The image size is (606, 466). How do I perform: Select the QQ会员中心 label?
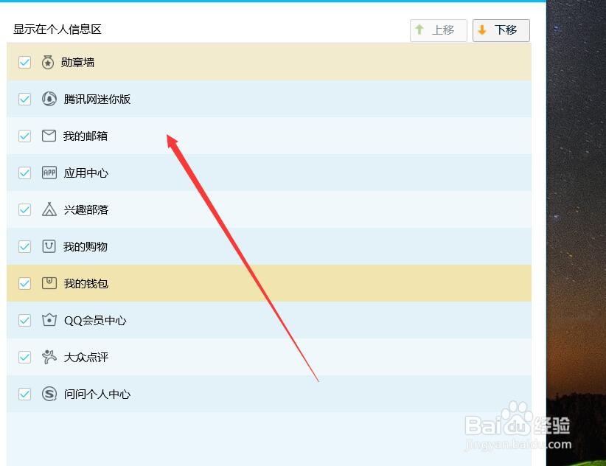click(x=95, y=320)
